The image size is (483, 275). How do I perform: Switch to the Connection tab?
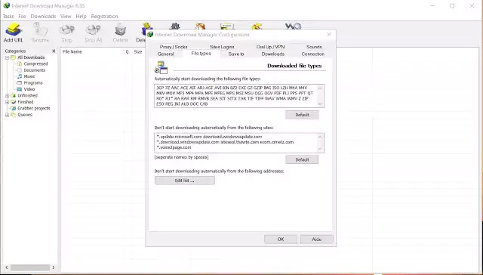[312, 54]
